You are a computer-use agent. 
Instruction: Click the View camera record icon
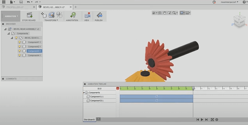87,15
